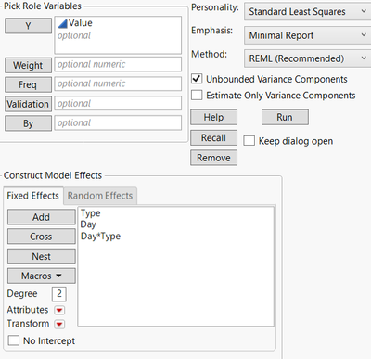
Task: Click the Degree value field
Action: coord(59,293)
